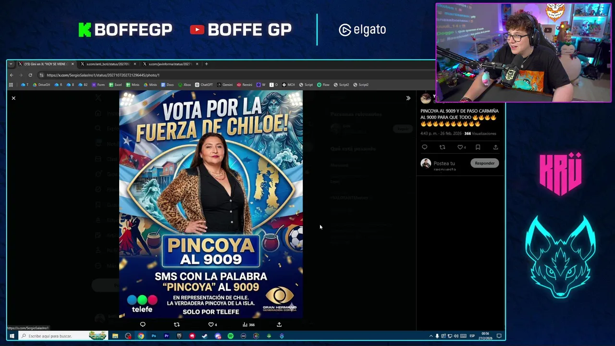Click the 4:43 p. m. 26 feb. 2026 timestamp
615x346 pixels.
click(x=441, y=134)
